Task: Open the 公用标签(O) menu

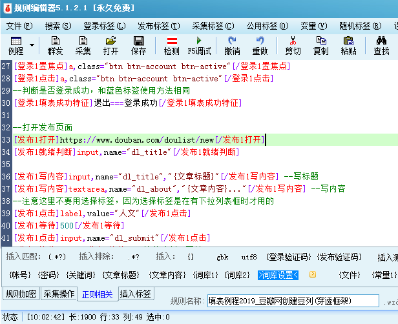Action: pyautogui.click(x=267, y=26)
